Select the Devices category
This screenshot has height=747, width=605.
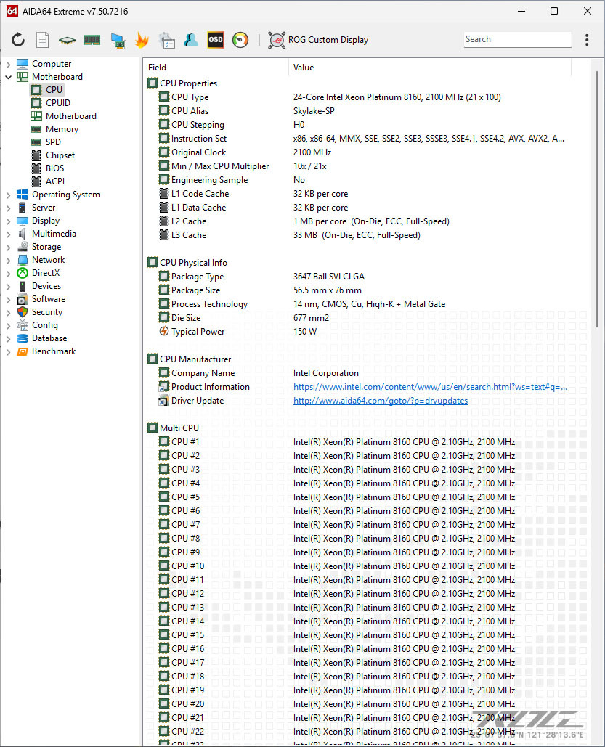point(46,286)
